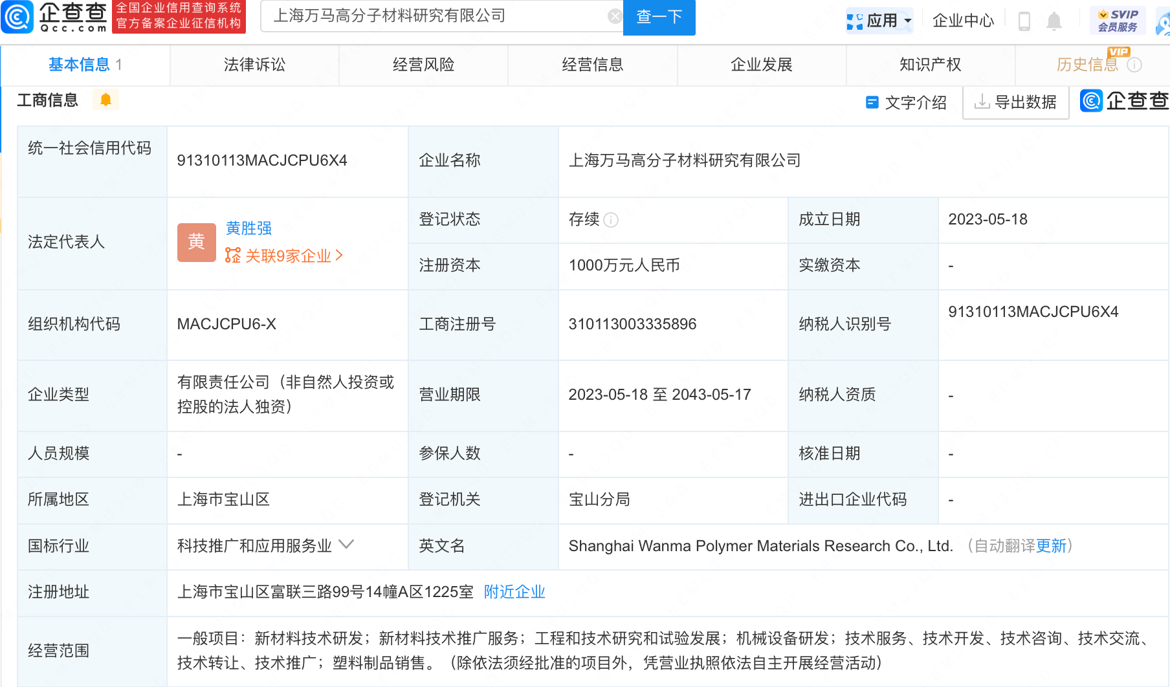1170x687 pixels.
Task: Click 上海市宝山区 region value
Action: point(223,499)
